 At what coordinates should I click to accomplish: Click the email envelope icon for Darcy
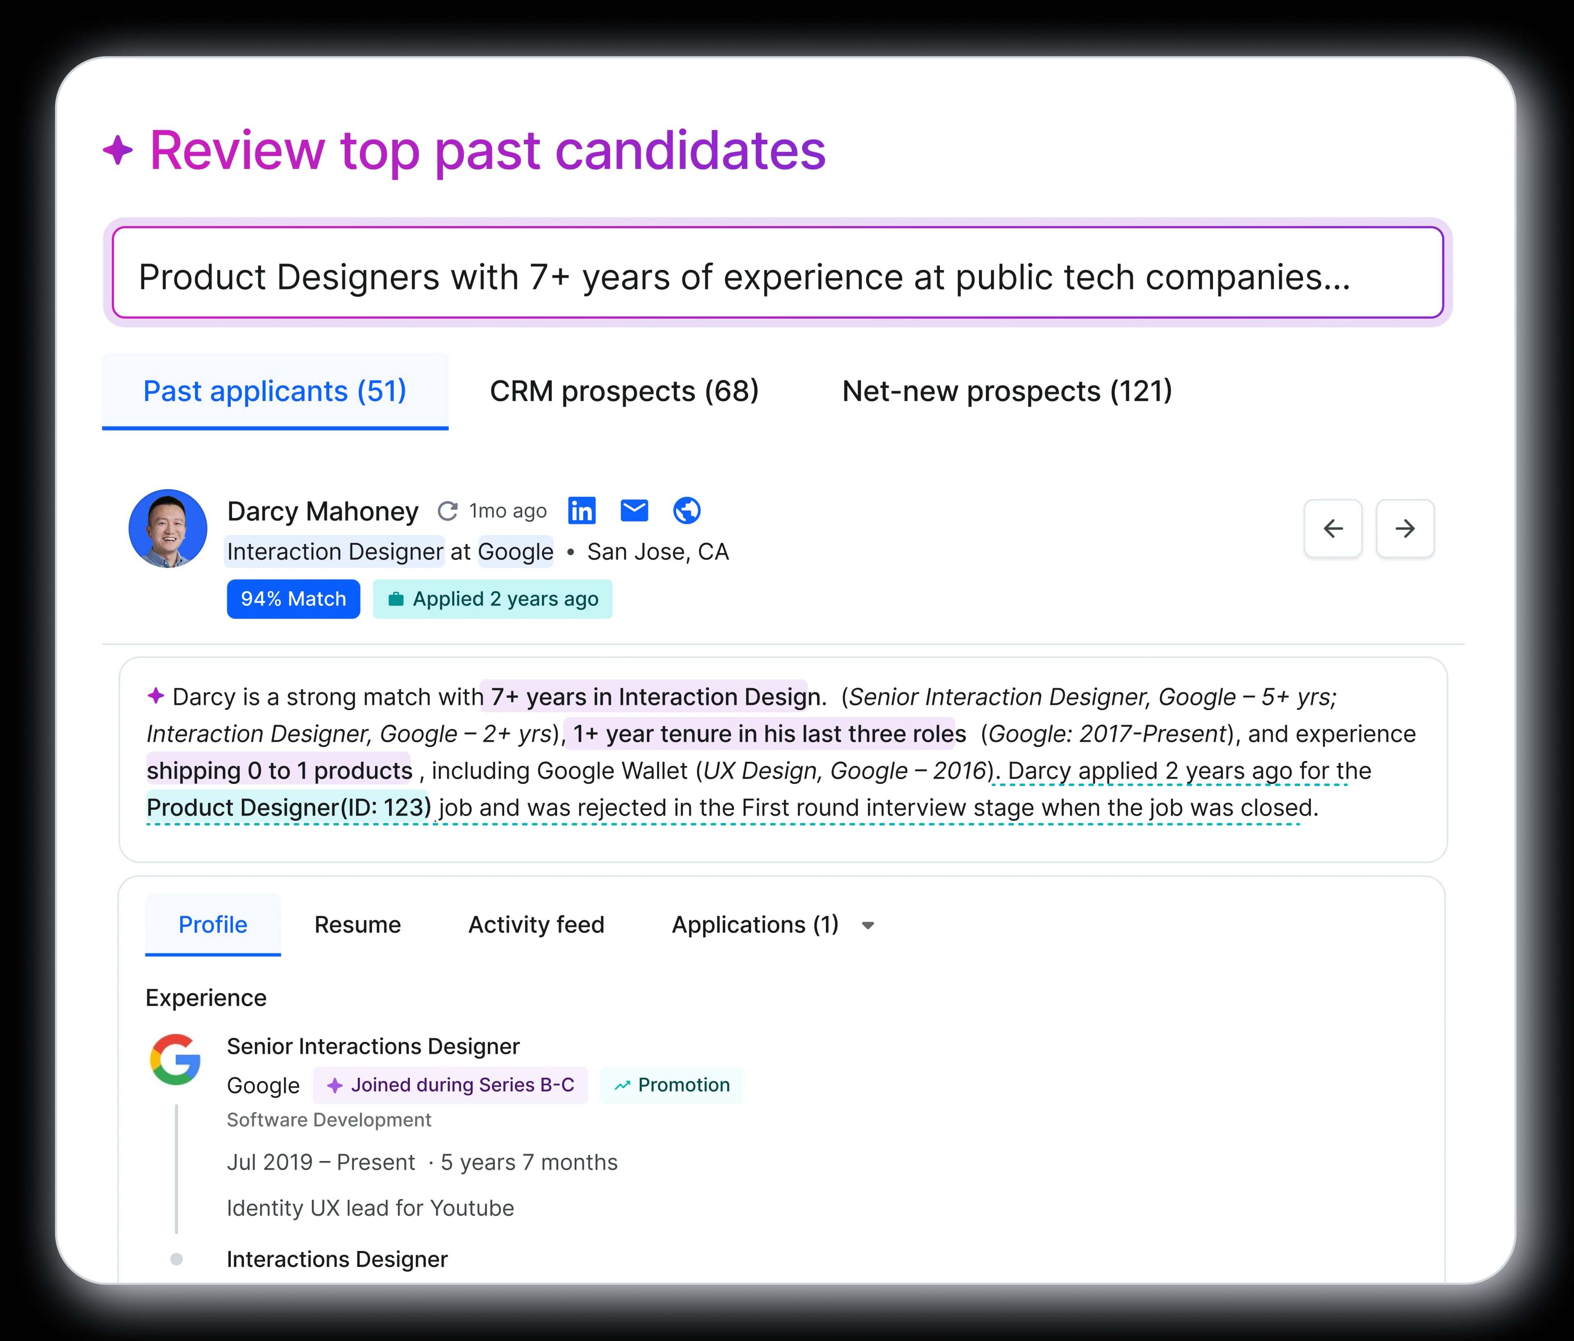[634, 510]
